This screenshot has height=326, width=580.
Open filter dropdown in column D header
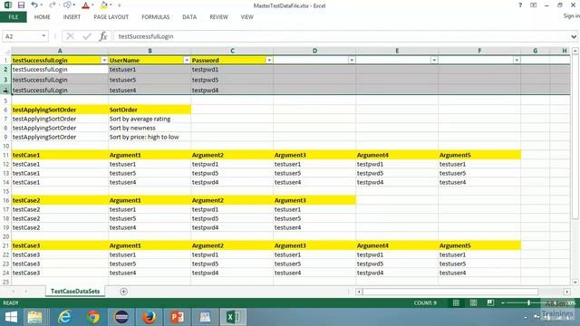click(x=352, y=61)
